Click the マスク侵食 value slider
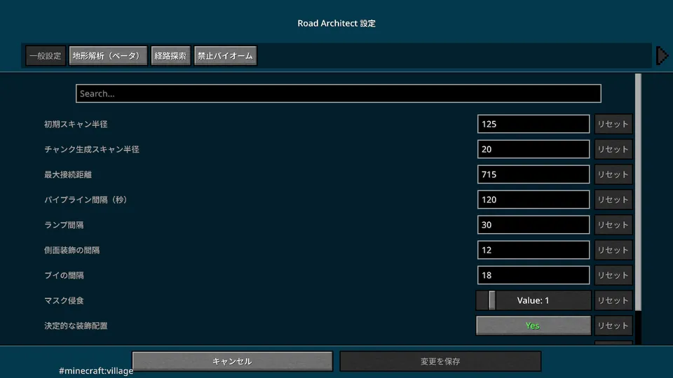Viewport: 673px width, 378px height. click(533, 300)
